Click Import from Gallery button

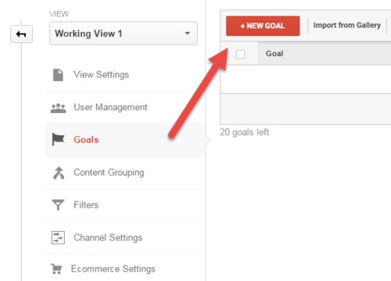coord(347,26)
